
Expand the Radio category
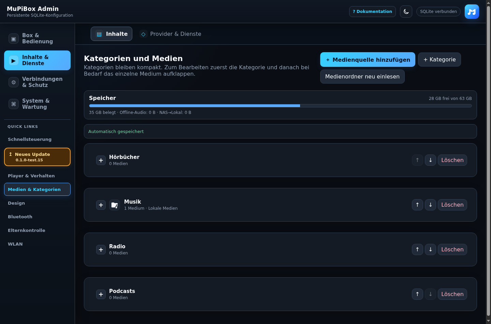click(x=101, y=250)
